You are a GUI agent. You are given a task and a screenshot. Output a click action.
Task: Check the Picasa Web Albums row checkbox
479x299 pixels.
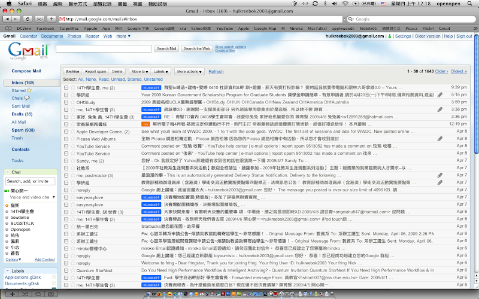pyautogui.click(x=66, y=139)
